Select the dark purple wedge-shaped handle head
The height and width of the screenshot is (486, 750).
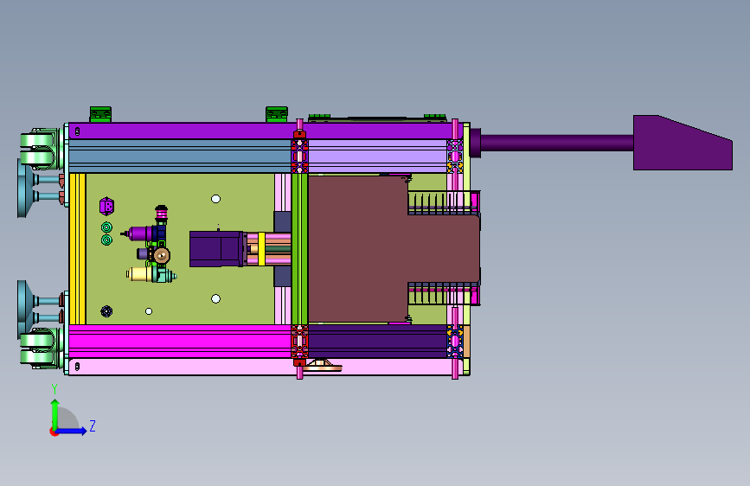coord(682,143)
